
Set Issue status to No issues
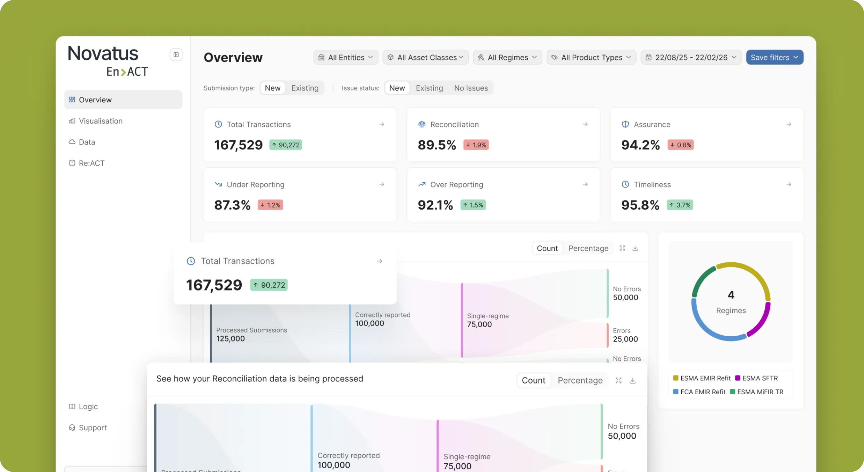[x=471, y=88]
